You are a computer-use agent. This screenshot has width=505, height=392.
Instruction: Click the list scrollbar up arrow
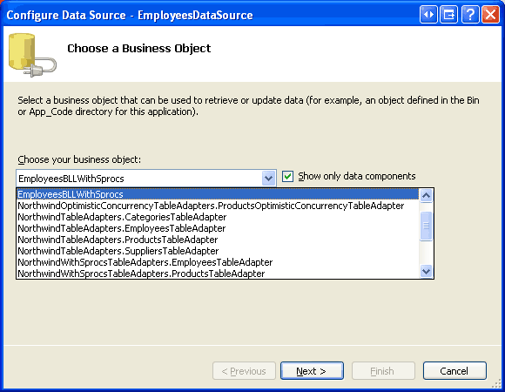pos(426,195)
